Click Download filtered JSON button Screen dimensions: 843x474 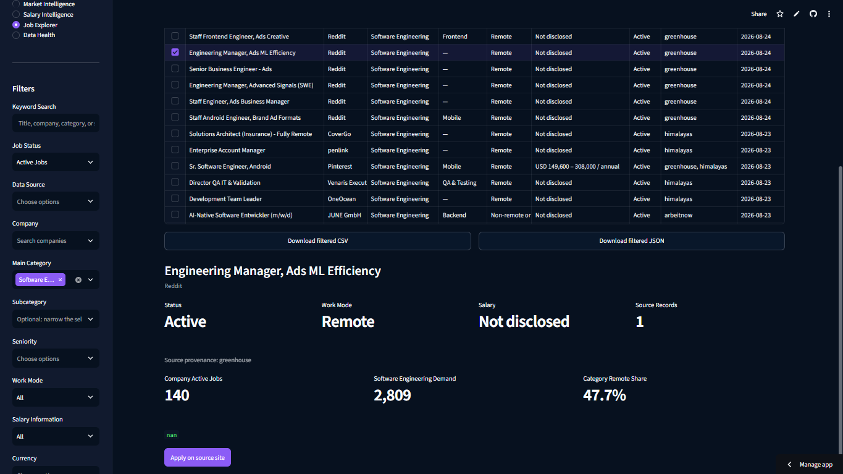click(632, 241)
